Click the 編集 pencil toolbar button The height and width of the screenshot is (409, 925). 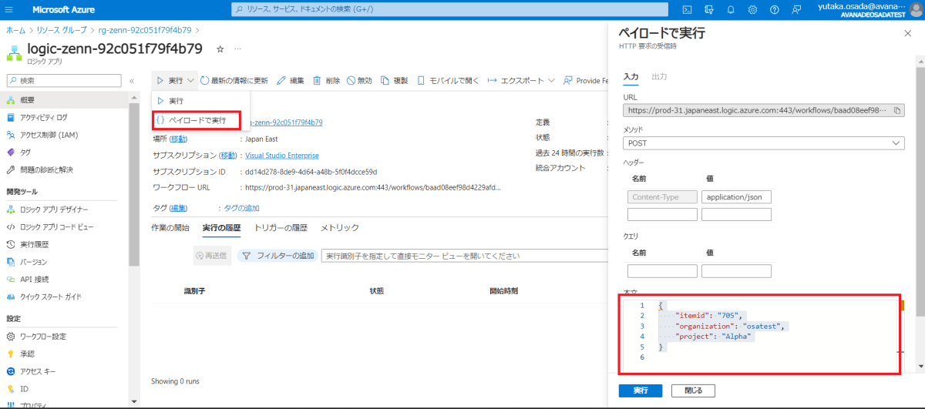[291, 80]
